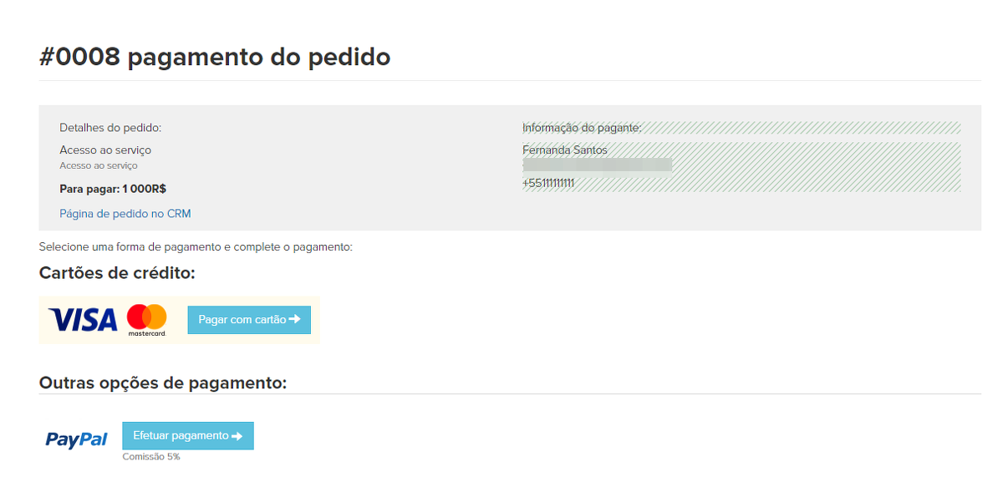Select the payer name "Fernanda Santos"

click(x=565, y=150)
